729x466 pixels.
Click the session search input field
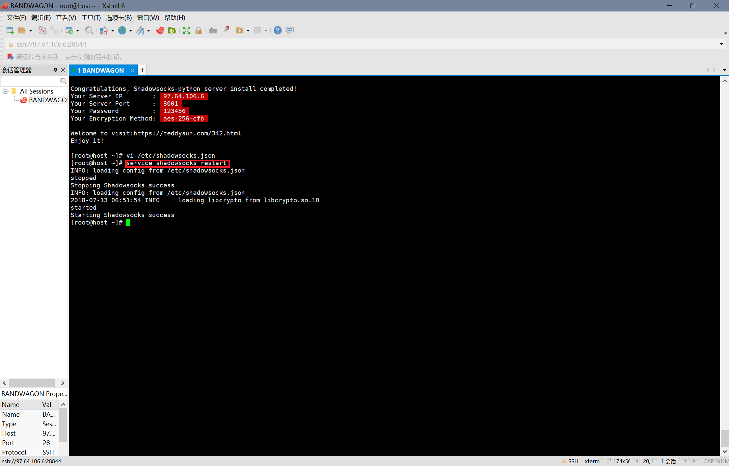click(30, 81)
